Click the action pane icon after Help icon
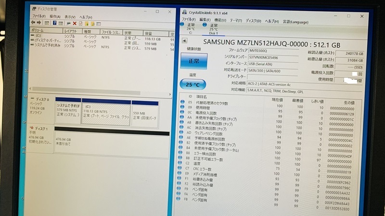 point(61,23)
